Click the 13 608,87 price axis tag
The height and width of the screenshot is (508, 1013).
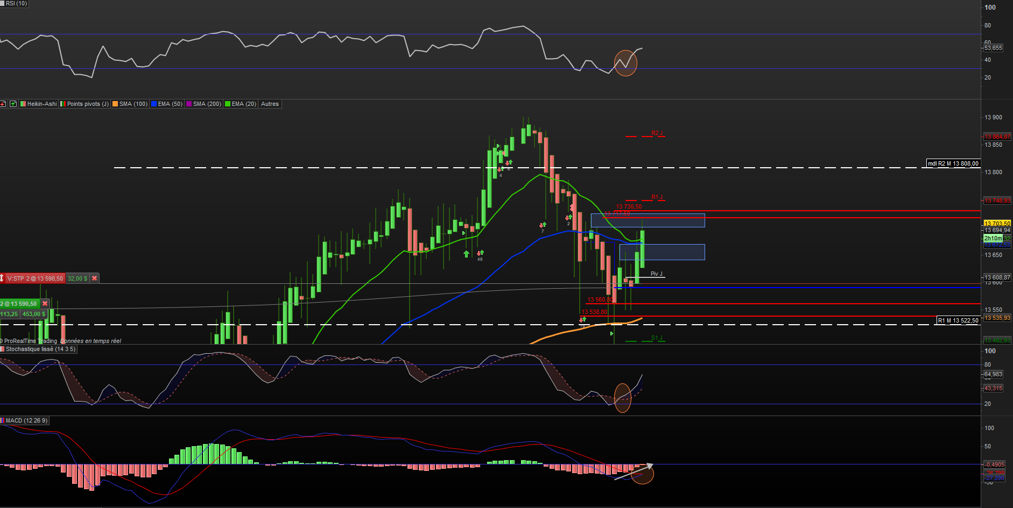pos(997,277)
